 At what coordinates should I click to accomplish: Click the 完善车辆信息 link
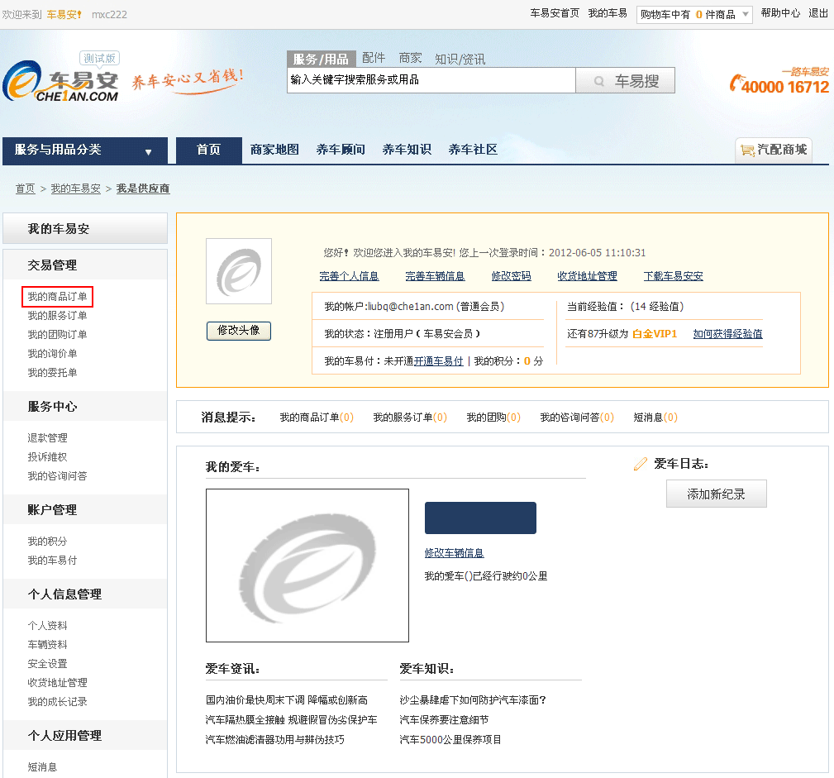pos(435,276)
